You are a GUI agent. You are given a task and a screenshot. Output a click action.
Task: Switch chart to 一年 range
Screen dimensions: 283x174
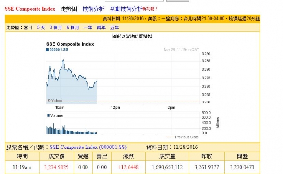tap(88, 27)
